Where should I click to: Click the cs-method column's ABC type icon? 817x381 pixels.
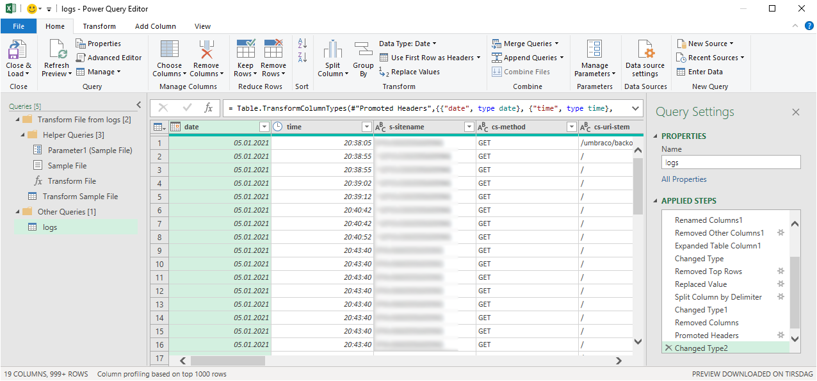tap(483, 127)
